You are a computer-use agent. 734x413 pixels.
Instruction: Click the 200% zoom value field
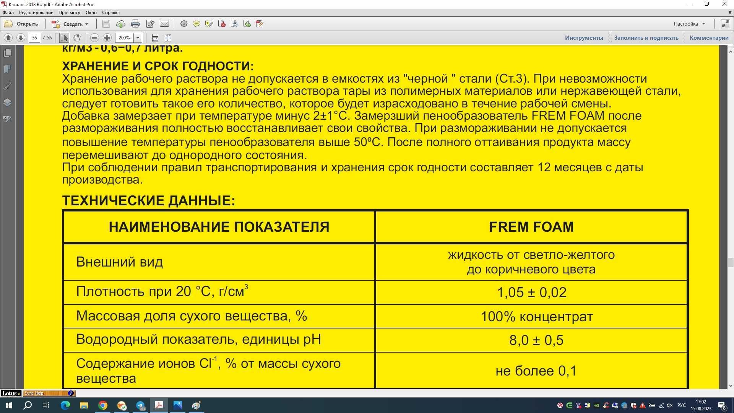(x=124, y=37)
